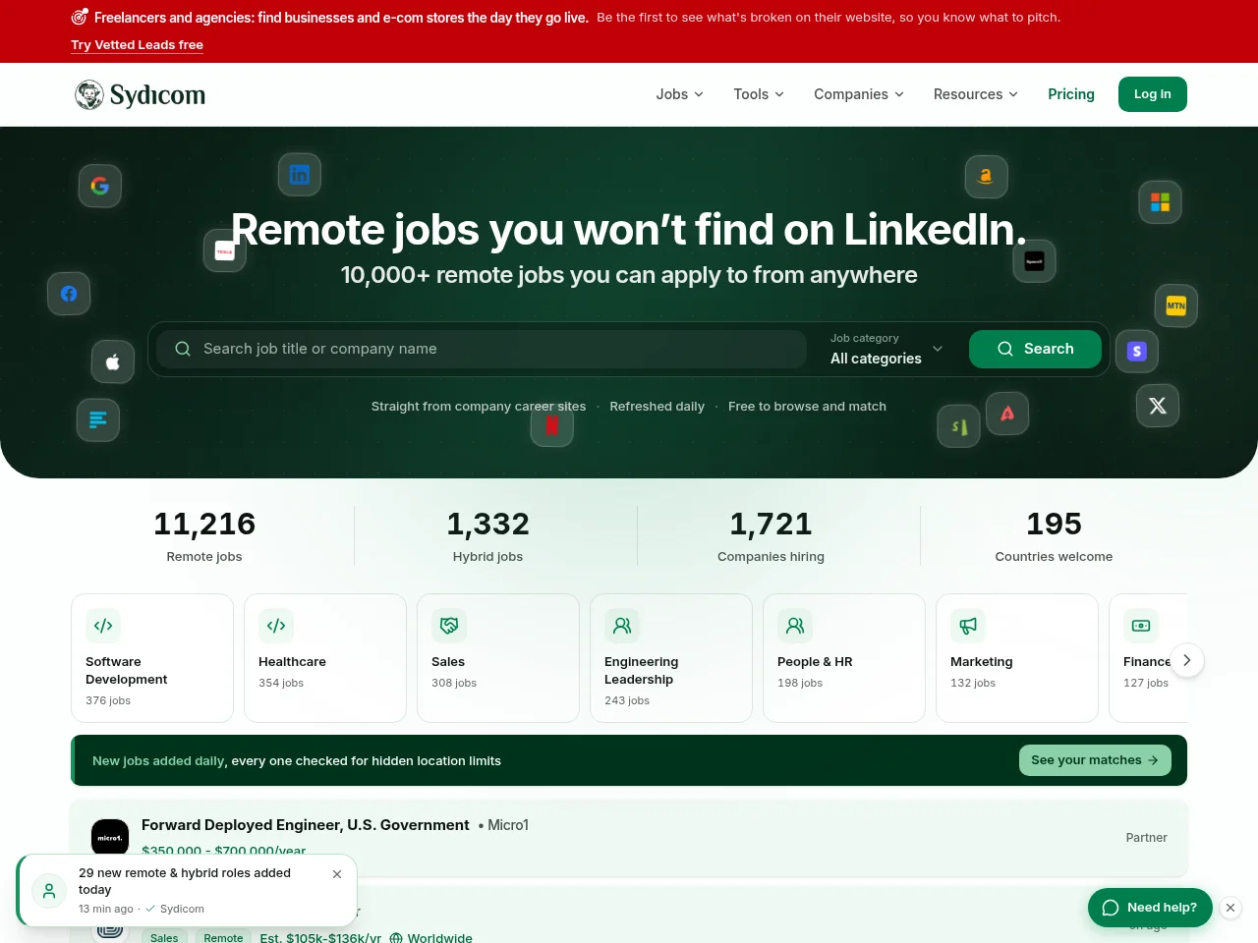Open the Software Development category card
Image resolution: width=1258 pixels, height=943 pixels.
click(x=152, y=658)
